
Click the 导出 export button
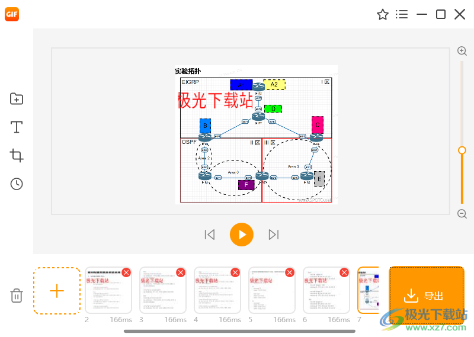click(426, 296)
